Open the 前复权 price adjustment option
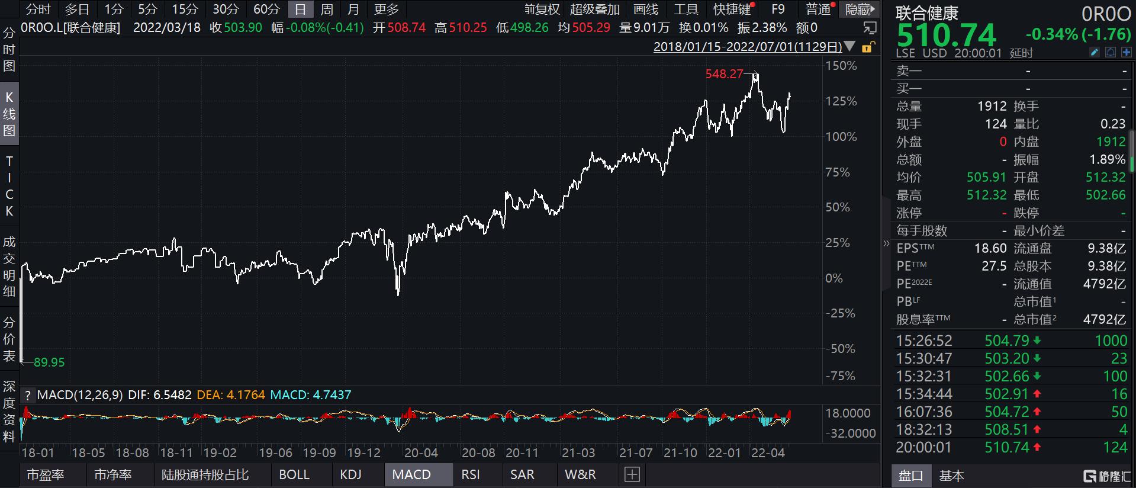The width and height of the screenshot is (1136, 488). pos(542,9)
